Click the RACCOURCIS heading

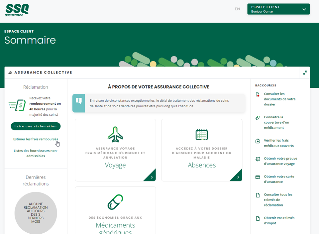coord(266,85)
